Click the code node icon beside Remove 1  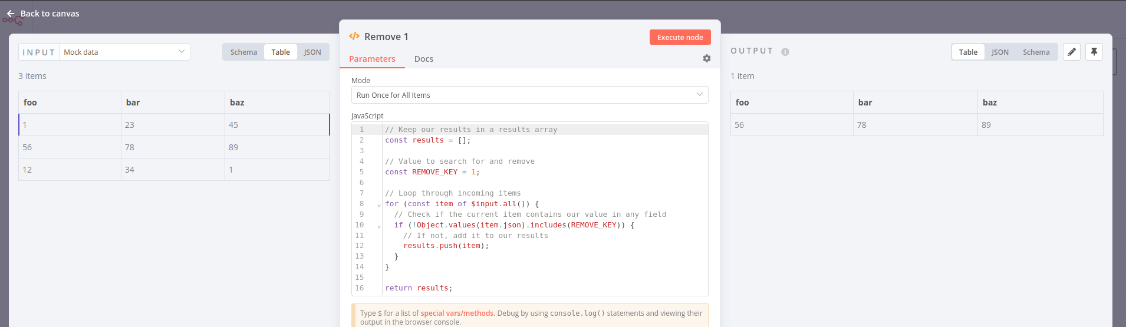(354, 37)
